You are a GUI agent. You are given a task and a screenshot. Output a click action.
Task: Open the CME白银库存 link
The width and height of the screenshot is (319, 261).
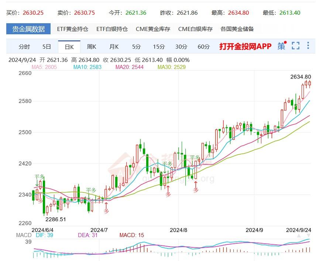point(195,29)
